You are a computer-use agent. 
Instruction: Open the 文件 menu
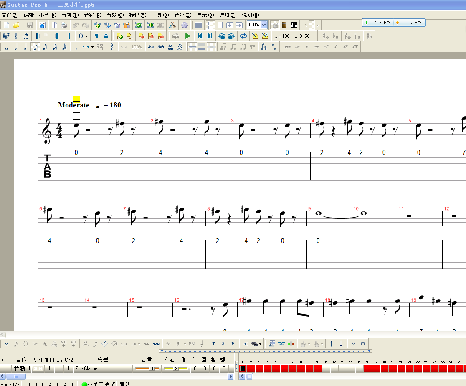coord(10,15)
